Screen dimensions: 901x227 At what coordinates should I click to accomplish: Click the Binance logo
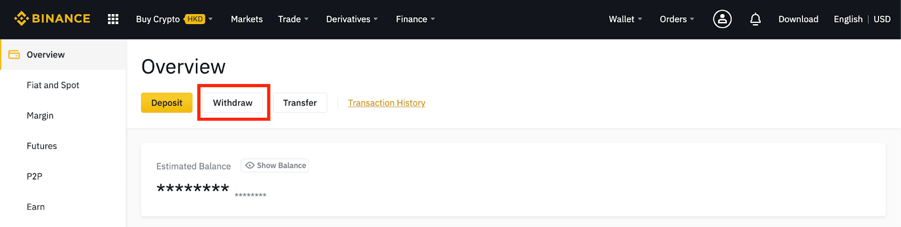tap(52, 19)
